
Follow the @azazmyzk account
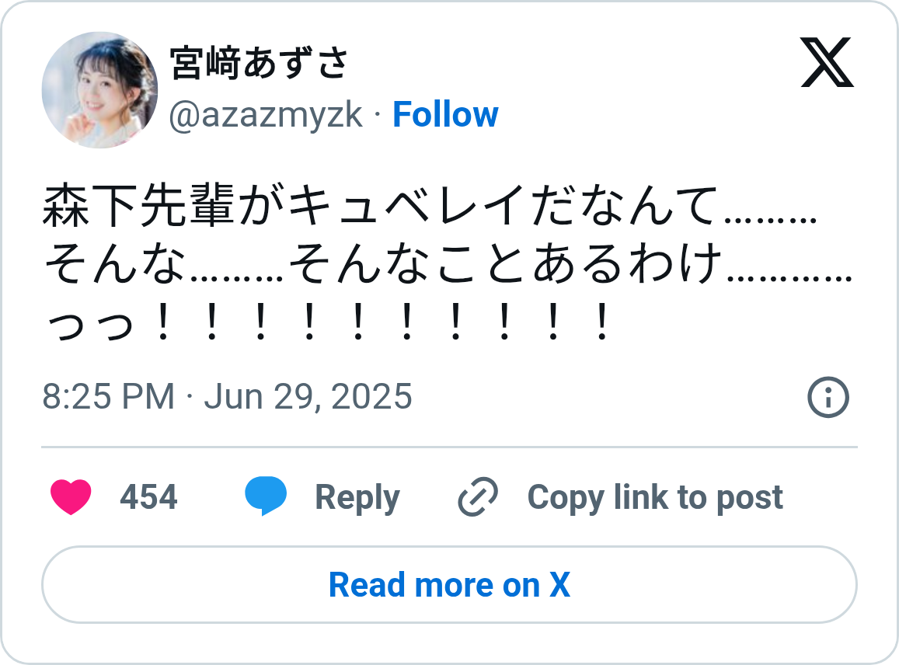pos(445,114)
